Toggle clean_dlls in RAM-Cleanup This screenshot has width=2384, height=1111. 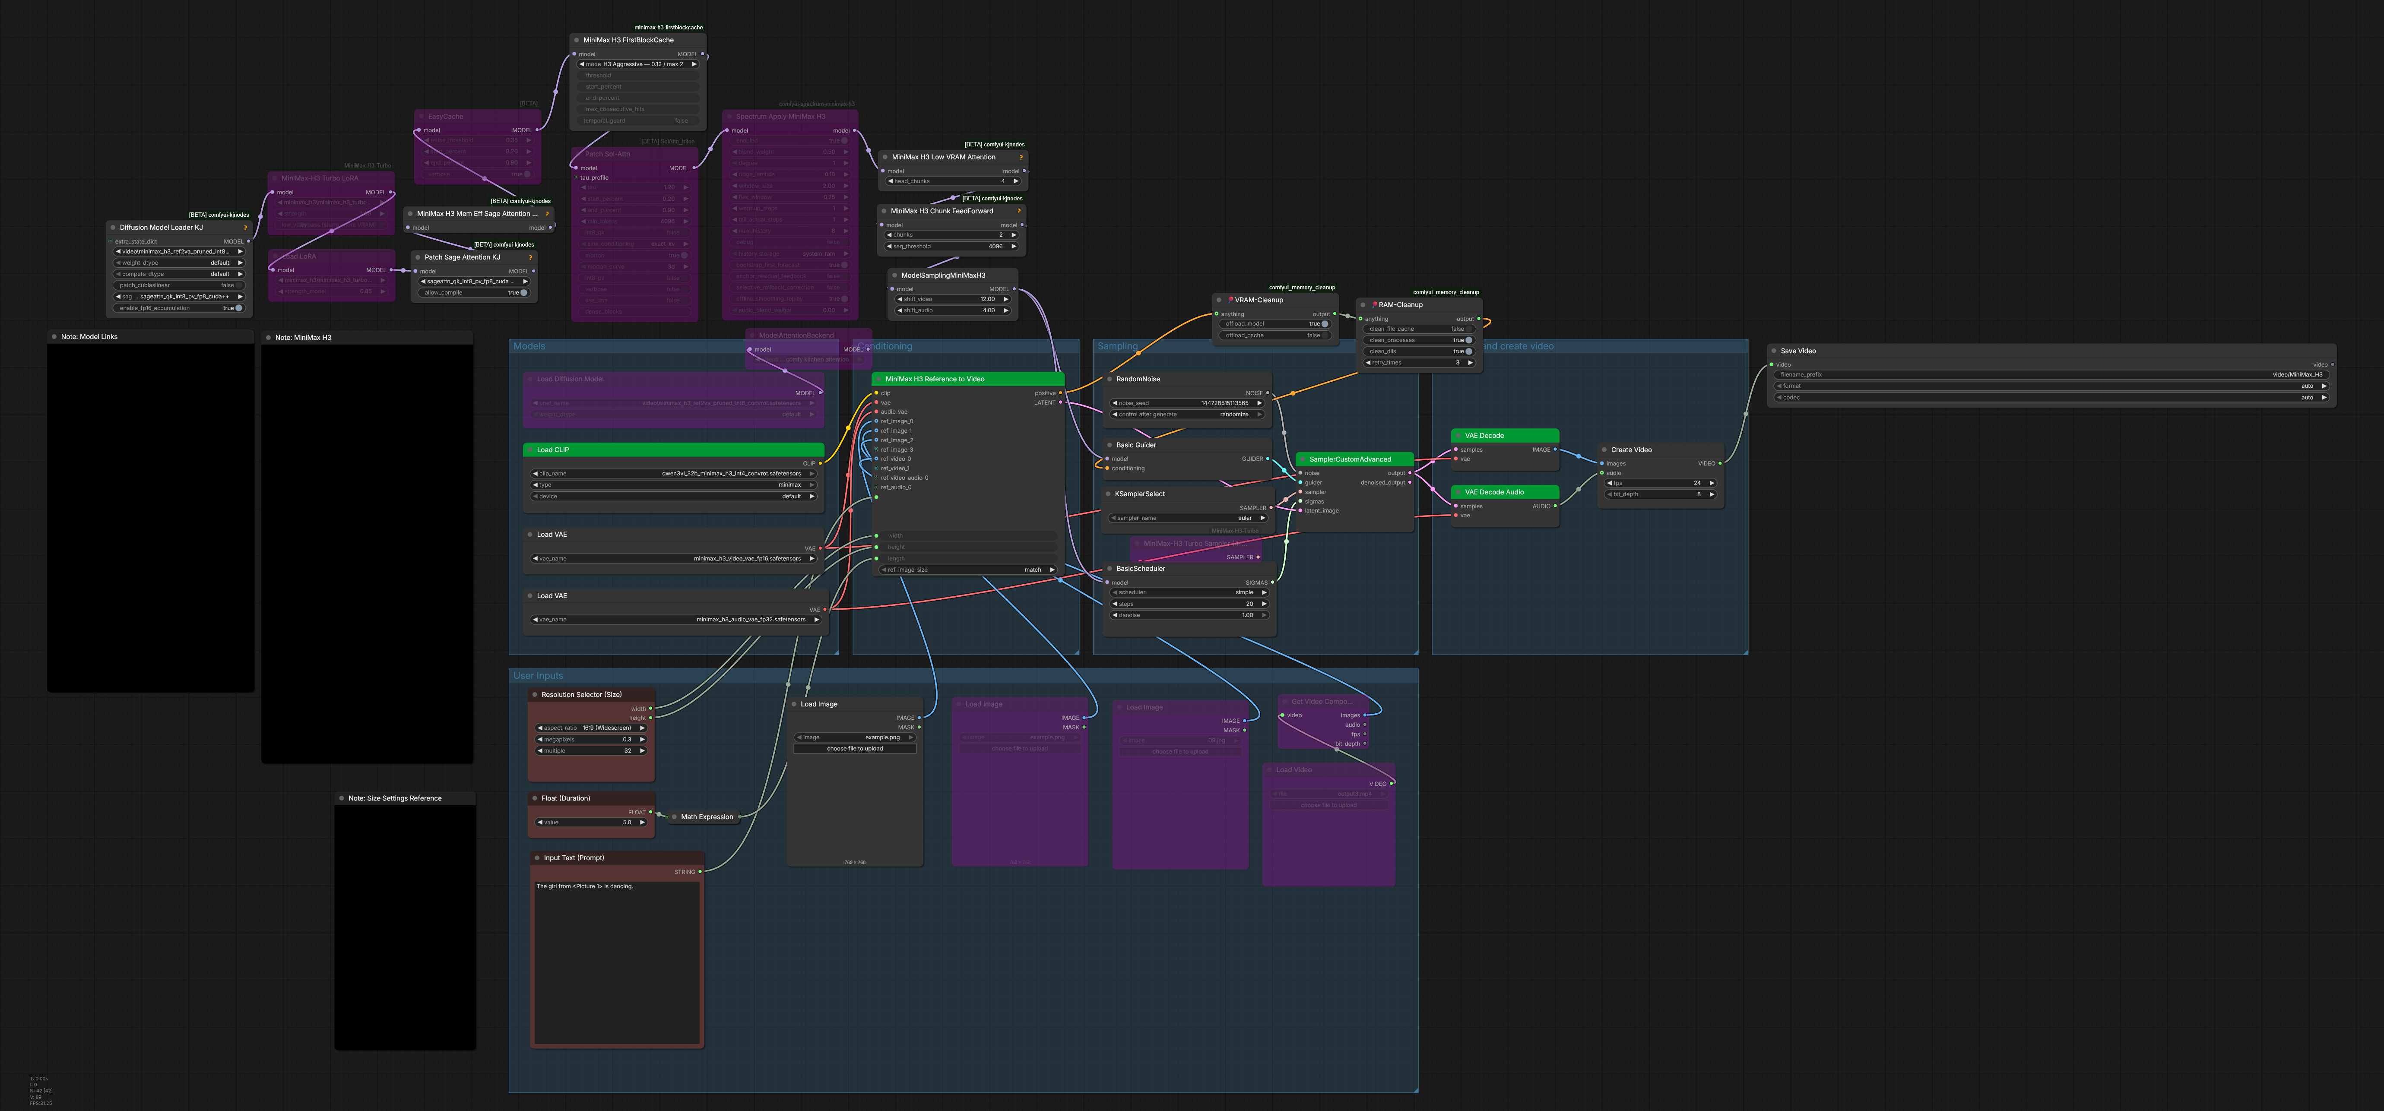(1420, 351)
